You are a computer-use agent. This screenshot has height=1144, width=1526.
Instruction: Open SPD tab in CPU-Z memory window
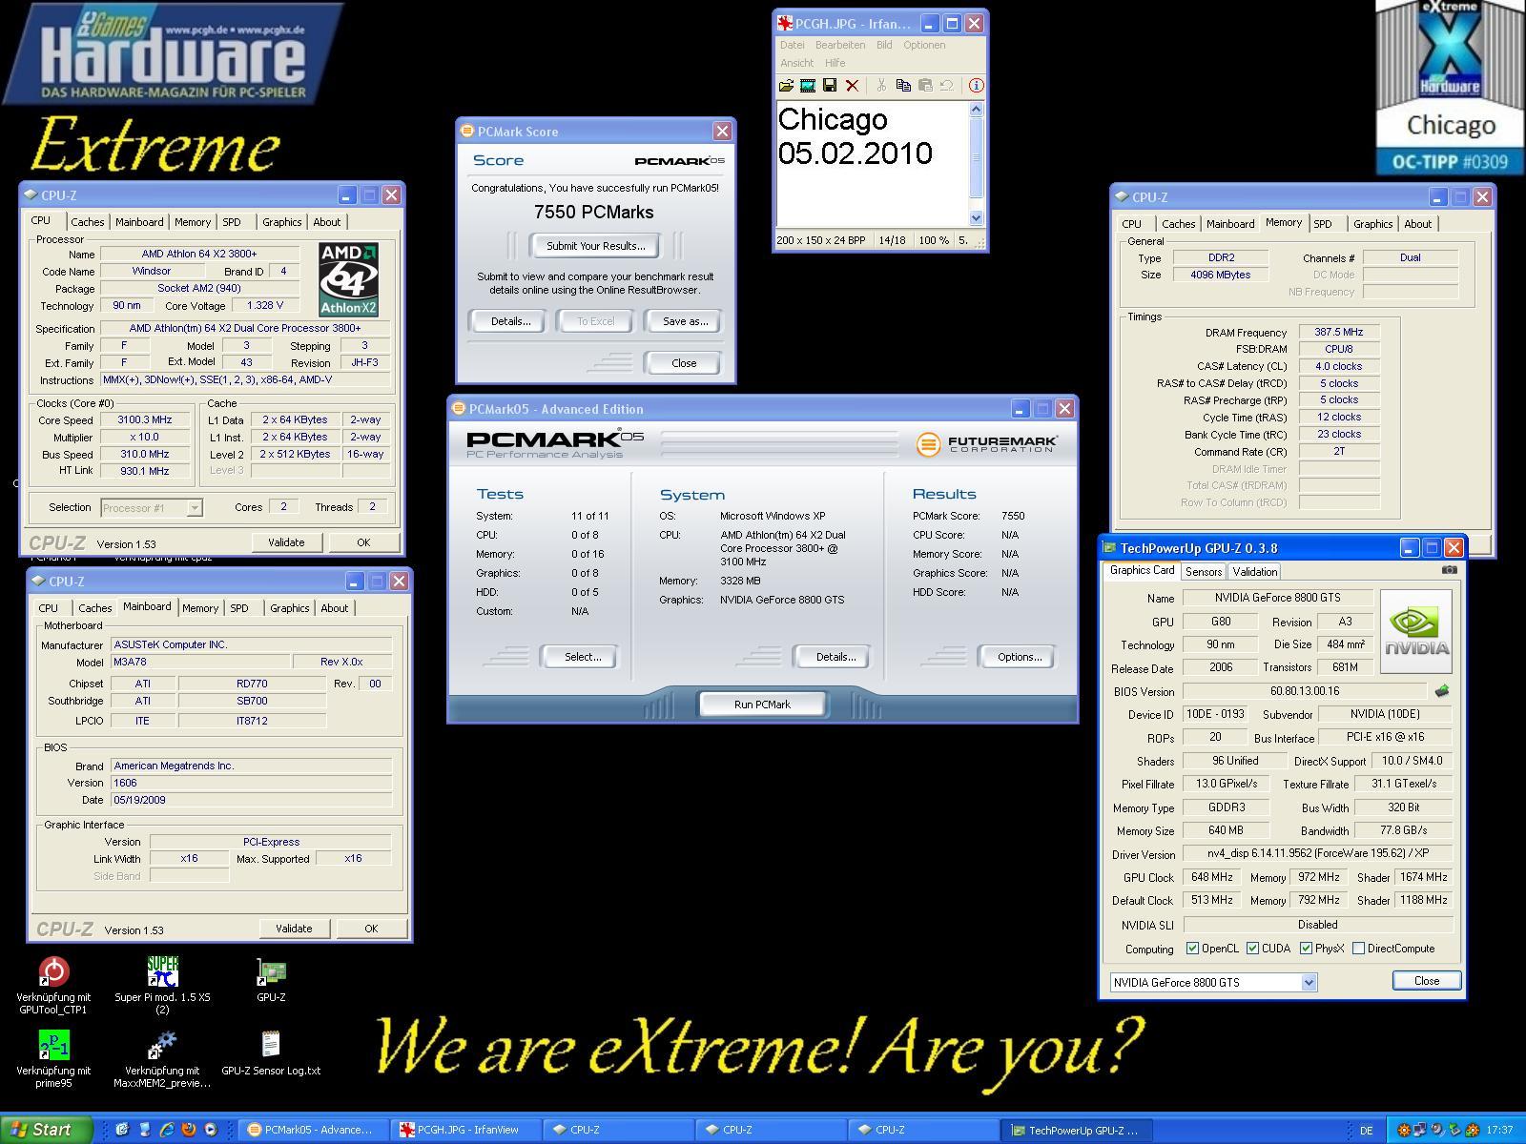tap(1323, 224)
